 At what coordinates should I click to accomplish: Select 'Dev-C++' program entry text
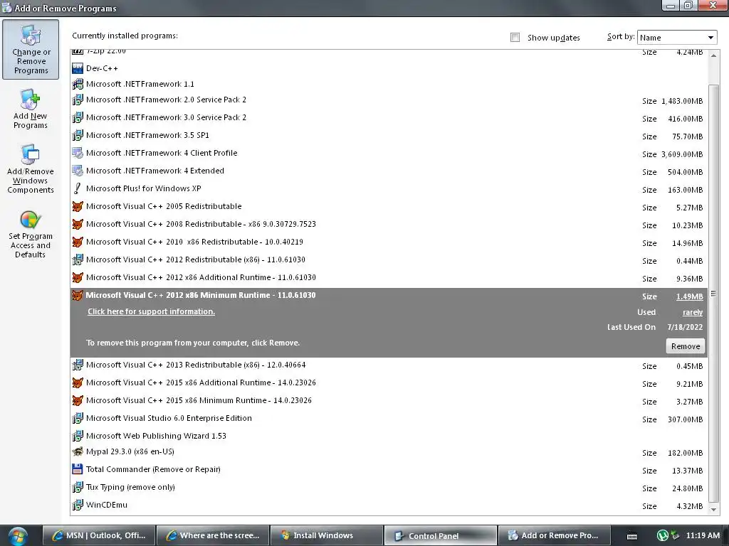click(102, 68)
